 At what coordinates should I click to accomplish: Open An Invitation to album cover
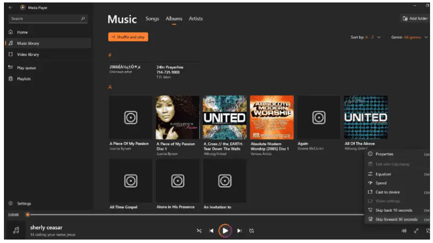pos(225,181)
